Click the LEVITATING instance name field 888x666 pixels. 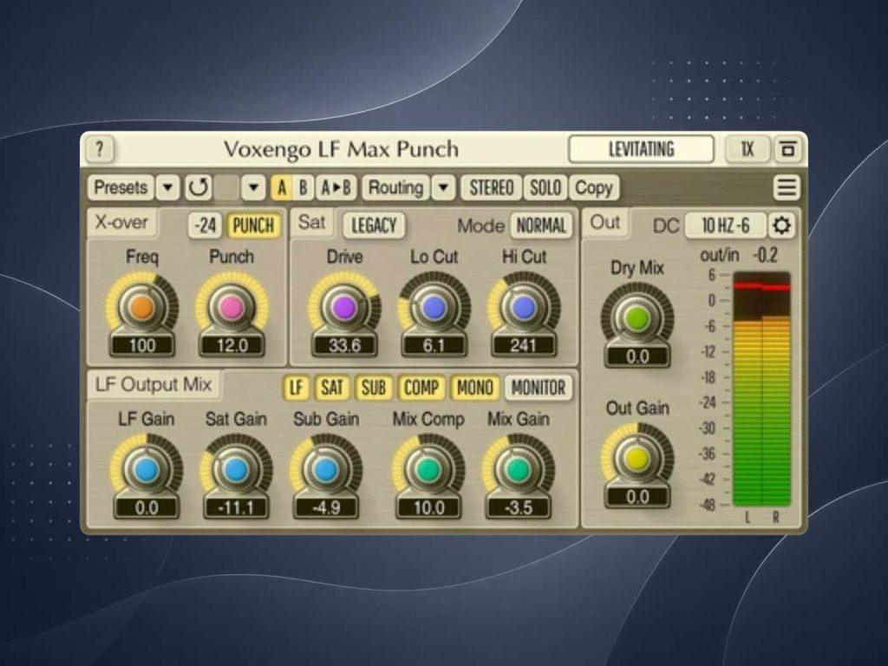point(641,149)
